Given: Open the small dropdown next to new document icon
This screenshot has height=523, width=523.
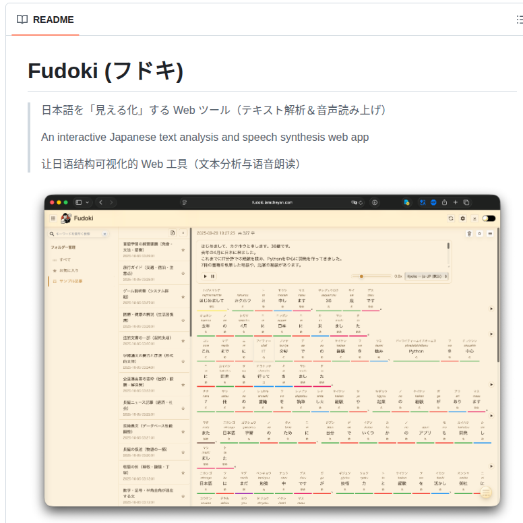Looking at the screenshot, I should 183,233.
